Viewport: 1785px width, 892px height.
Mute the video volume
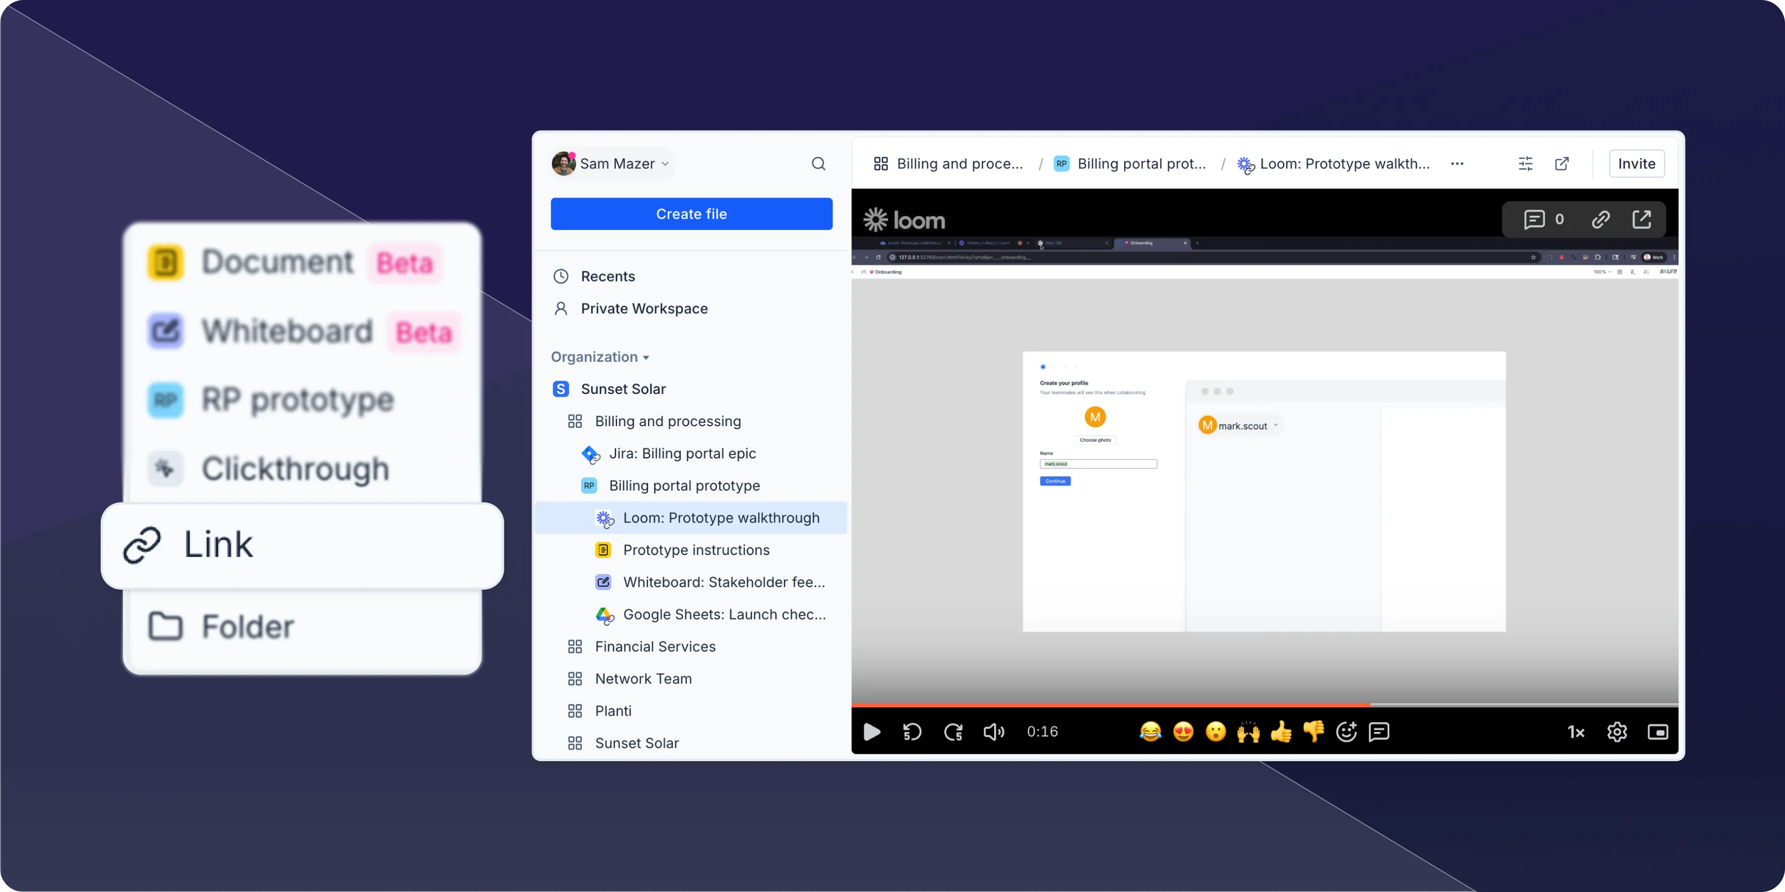(x=994, y=732)
